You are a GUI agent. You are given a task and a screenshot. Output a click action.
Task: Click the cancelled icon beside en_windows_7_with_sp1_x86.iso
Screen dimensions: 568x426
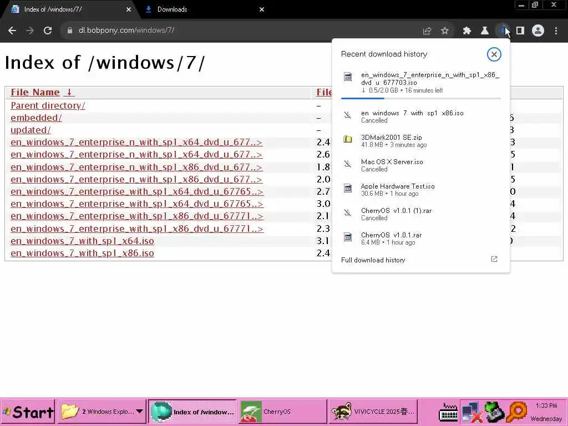(x=348, y=115)
